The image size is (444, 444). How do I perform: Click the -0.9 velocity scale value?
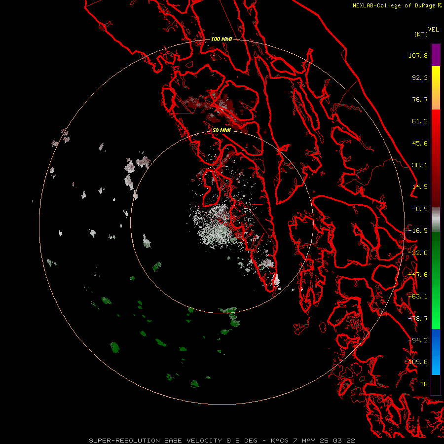coord(420,209)
